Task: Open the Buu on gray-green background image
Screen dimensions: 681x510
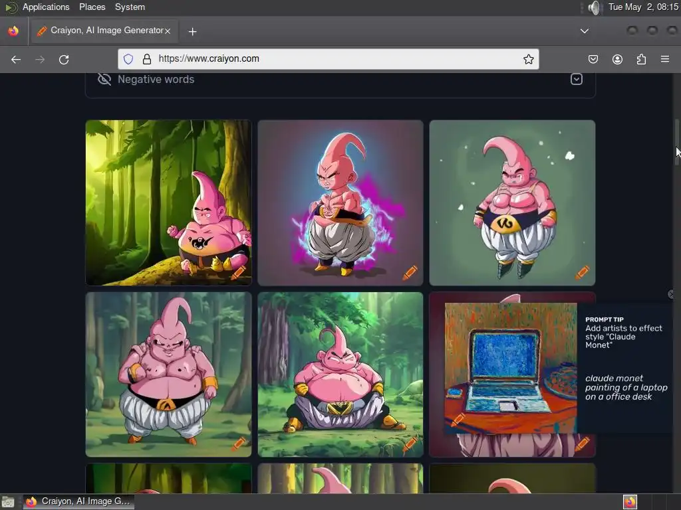Action: pyautogui.click(x=512, y=203)
